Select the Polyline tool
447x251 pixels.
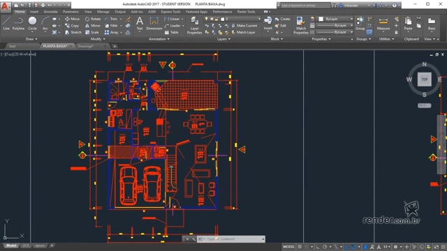pos(18,23)
